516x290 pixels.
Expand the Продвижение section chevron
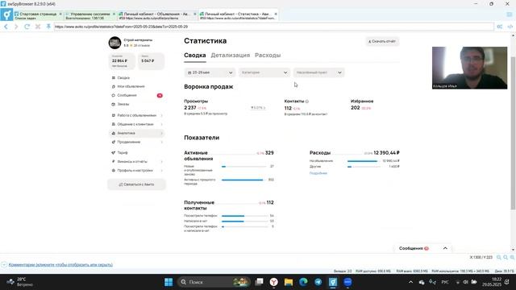click(x=161, y=142)
